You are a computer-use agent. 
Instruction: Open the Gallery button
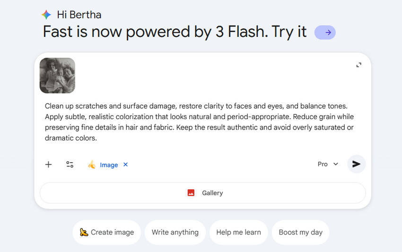coord(202,193)
